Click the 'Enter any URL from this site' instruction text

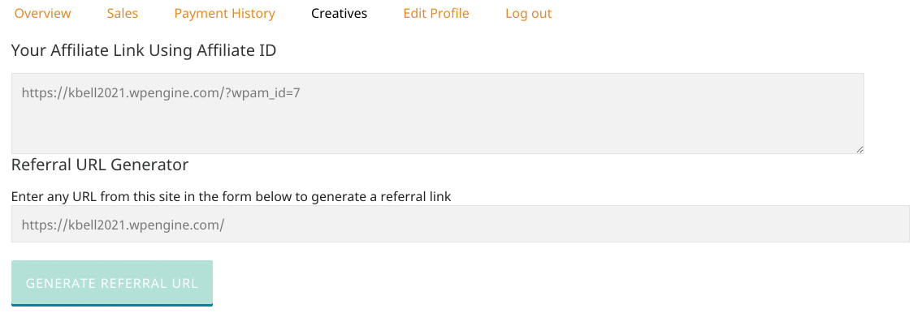click(231, 197)
